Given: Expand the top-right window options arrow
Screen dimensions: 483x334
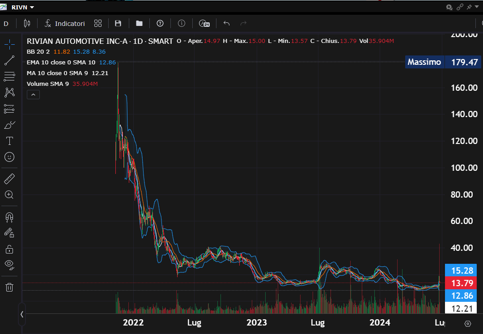Looking at the screenshot, I should coord(478,7).
